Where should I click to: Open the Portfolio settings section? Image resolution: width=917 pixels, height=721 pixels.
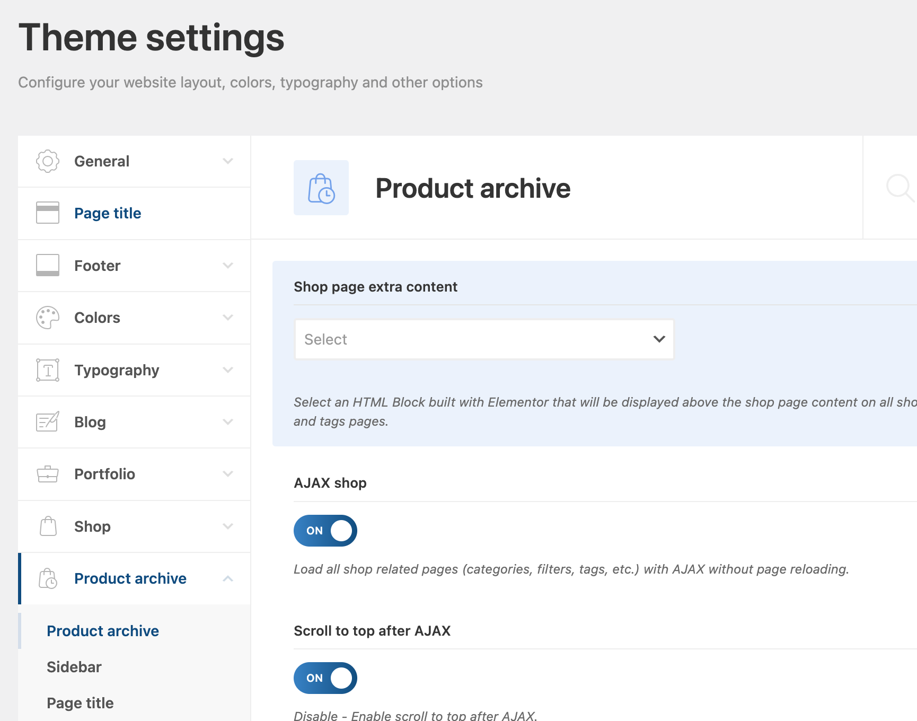(105, 474)
